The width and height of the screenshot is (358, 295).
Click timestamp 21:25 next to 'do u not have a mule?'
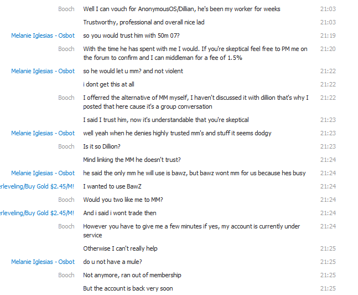(328, 262)
